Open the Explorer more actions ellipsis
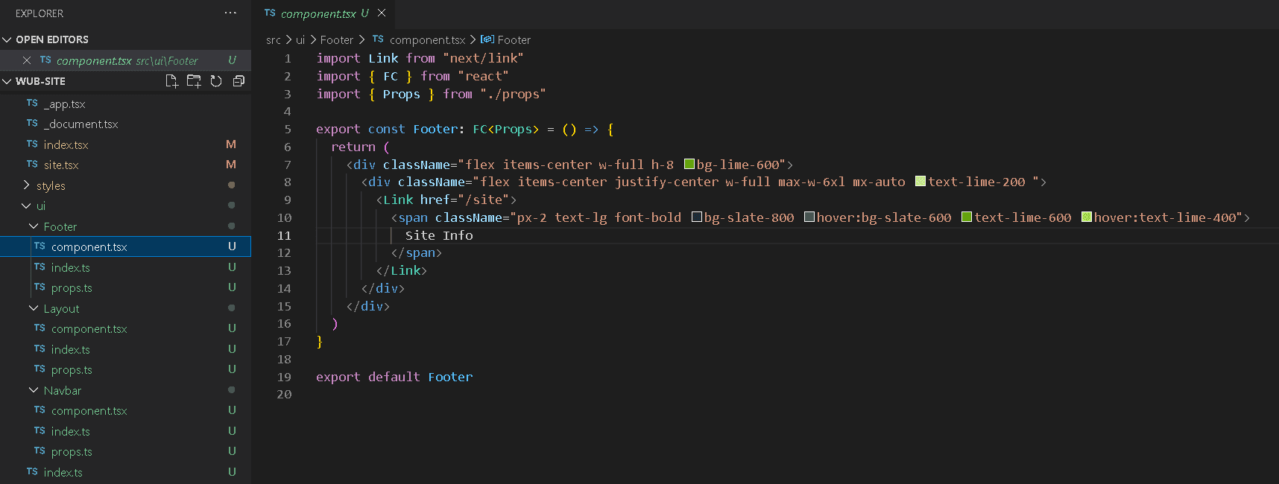1279x484 pixels. point(230,13)
